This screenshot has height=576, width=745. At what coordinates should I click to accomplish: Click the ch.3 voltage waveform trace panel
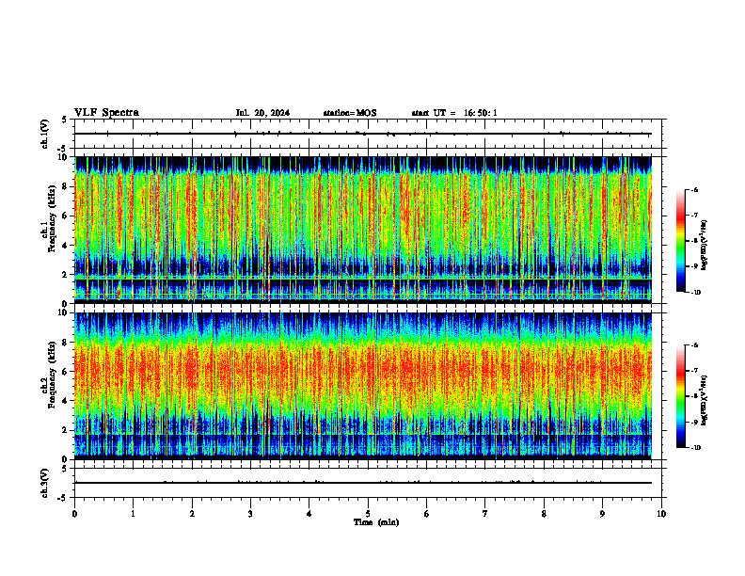coord(370,483)
